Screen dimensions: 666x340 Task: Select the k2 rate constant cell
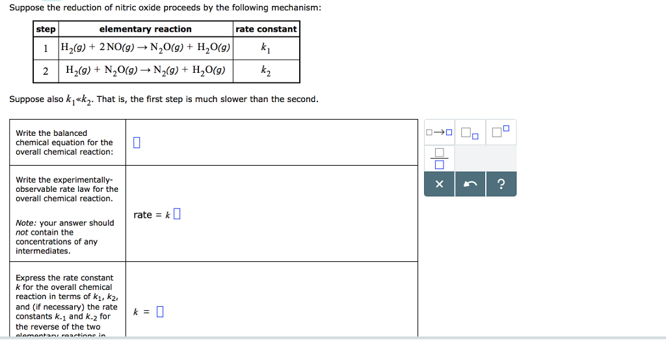pos(266,71)
